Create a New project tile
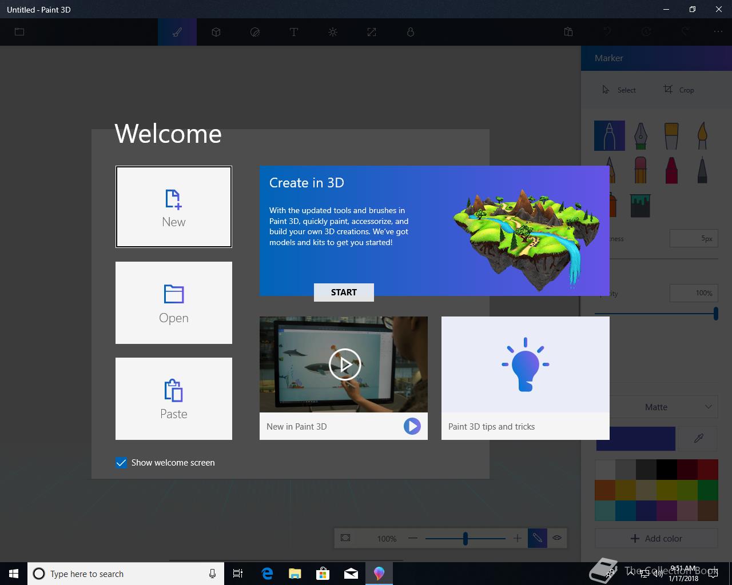The image size is (732, 585). pos(174,207)
